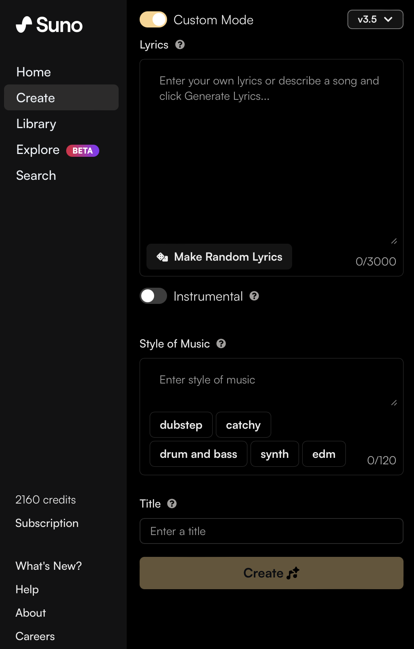Open the Title help question mark

pos(172,504)
